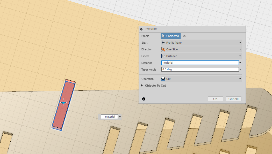272x154 pixels.
Task: Click the floating '-material' canvas input
Action: [109, 117]
